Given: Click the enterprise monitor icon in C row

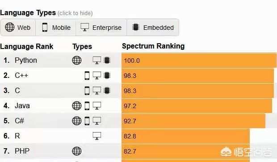Looking at the screenshot, I should [97, 91].
